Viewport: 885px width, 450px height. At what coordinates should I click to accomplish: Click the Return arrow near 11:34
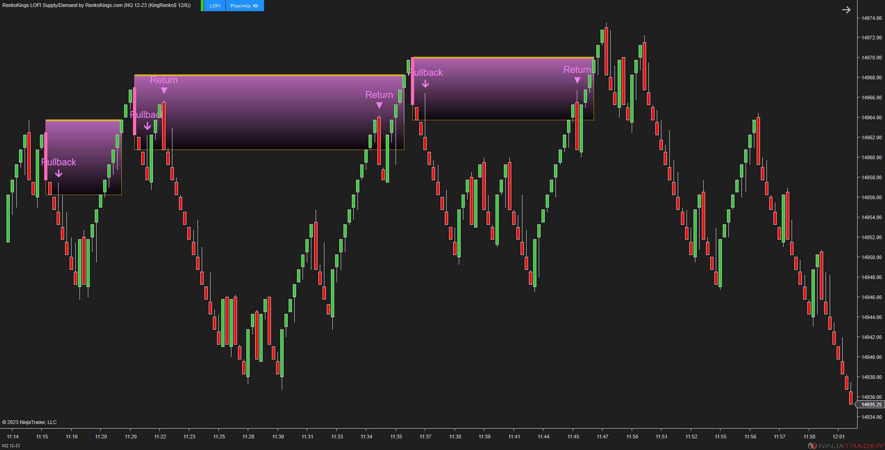click(x=379, y=105)
